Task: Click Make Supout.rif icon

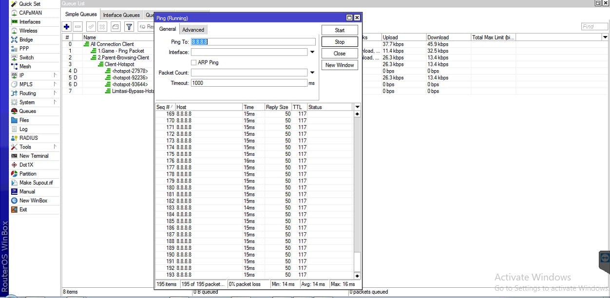Action: [15, 183]
